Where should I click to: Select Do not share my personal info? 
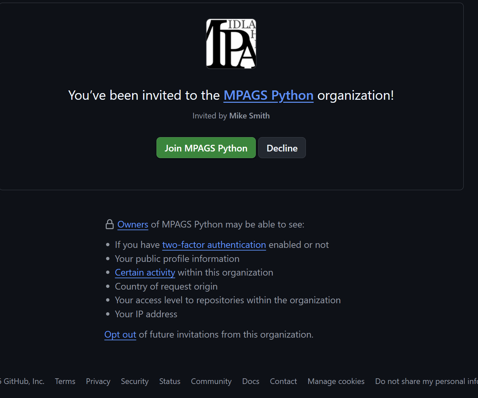(x=427, y=381)
